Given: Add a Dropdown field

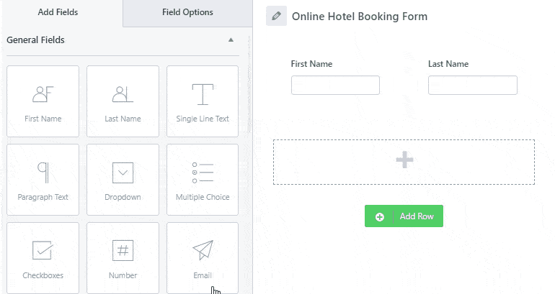Looking at the screenshot, I should coord(123,180).
